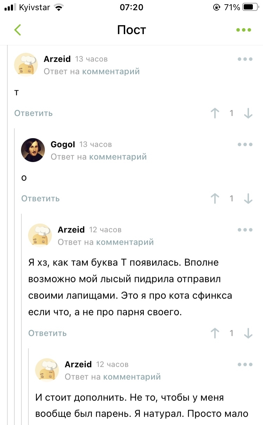Open options menu for Arzeid's first comment
Screen dimensions: 263x425
[245, 59]
